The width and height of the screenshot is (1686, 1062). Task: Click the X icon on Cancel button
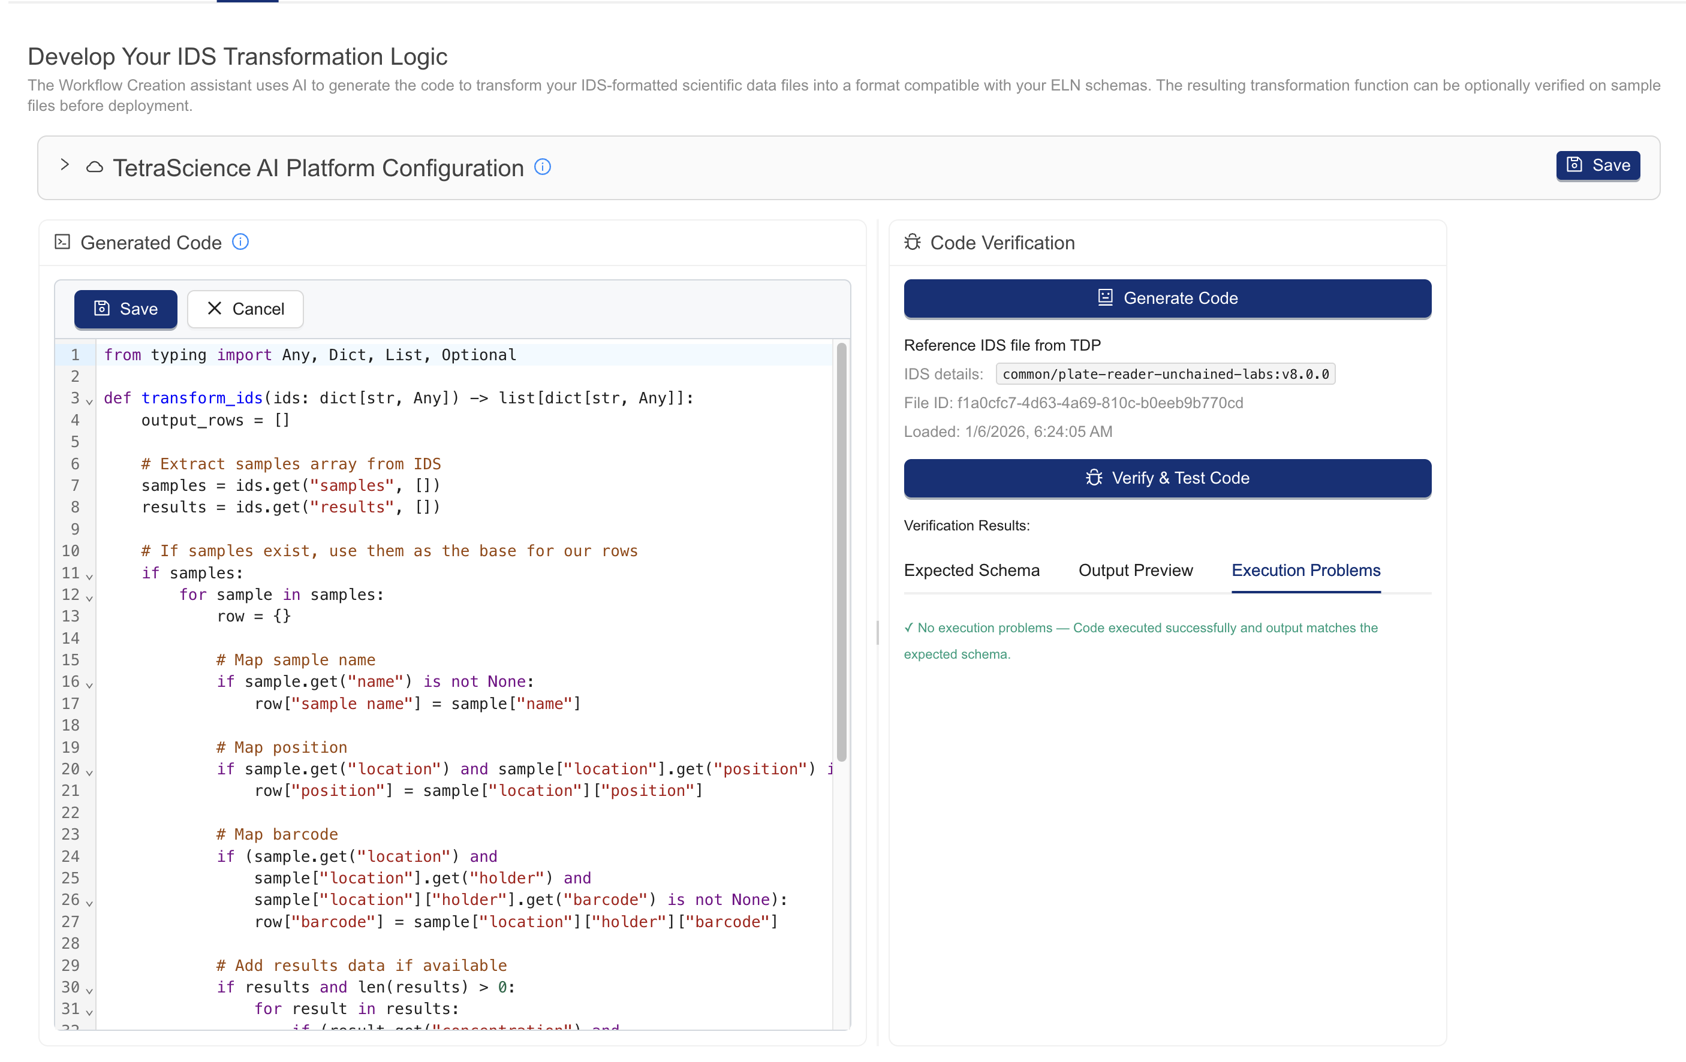click(x=214, y=308)
